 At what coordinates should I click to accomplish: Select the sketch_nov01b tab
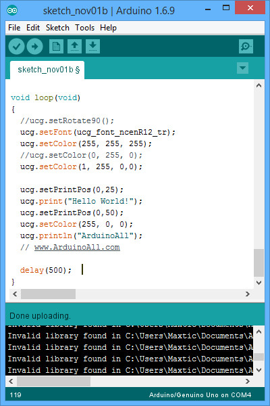[47, 70]
